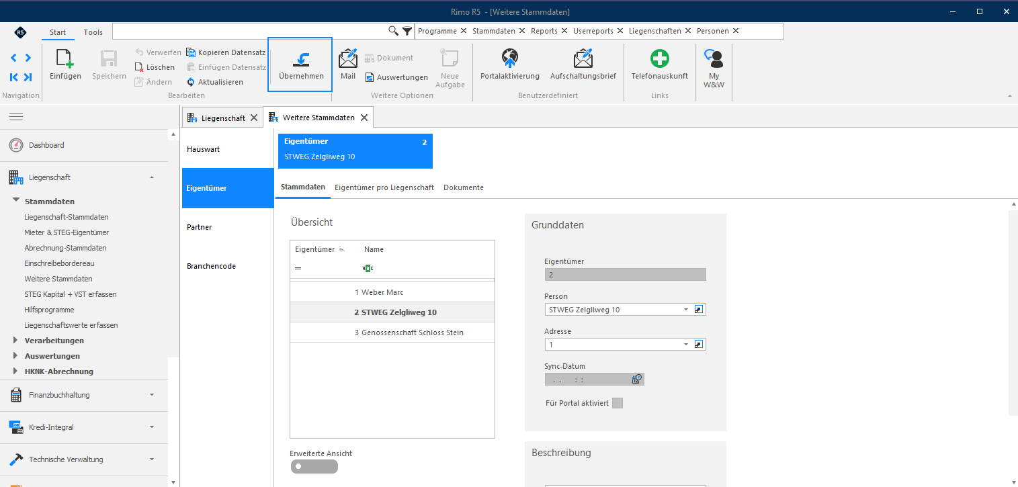This screenshot has width=1018, height=487.
Task: Click the Auswertungen icon
Action: click(x=370, y=77)
